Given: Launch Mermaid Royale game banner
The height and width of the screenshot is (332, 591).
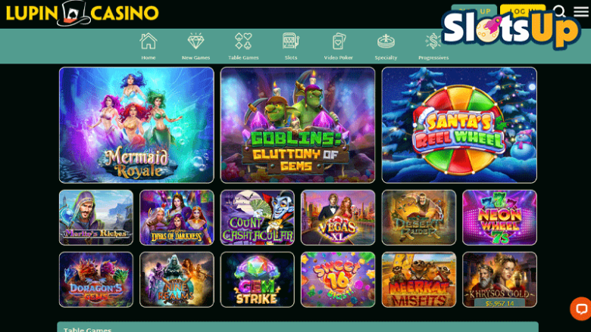Looking at the screenshot, I should pyautogui.click(x=136, y=126).
